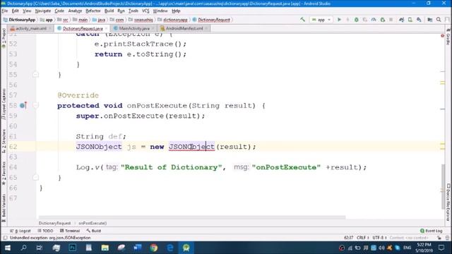Click the 'onPostExecute()' editor breadcrumb
Viewport: 452px width, 254px height.
pyautogui.click(x=93, y=223)
